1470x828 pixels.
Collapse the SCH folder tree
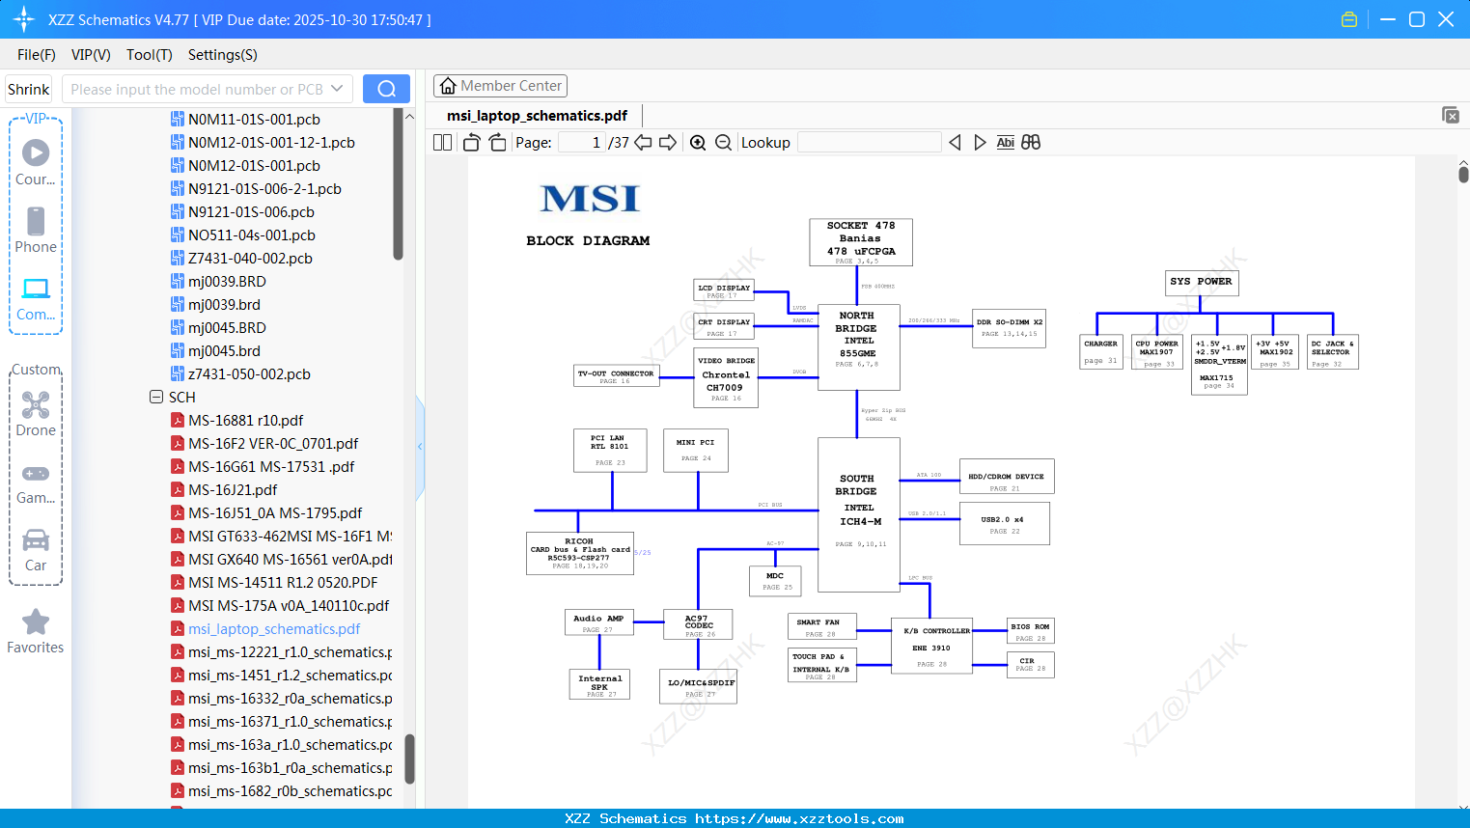(x=156, y=397)
